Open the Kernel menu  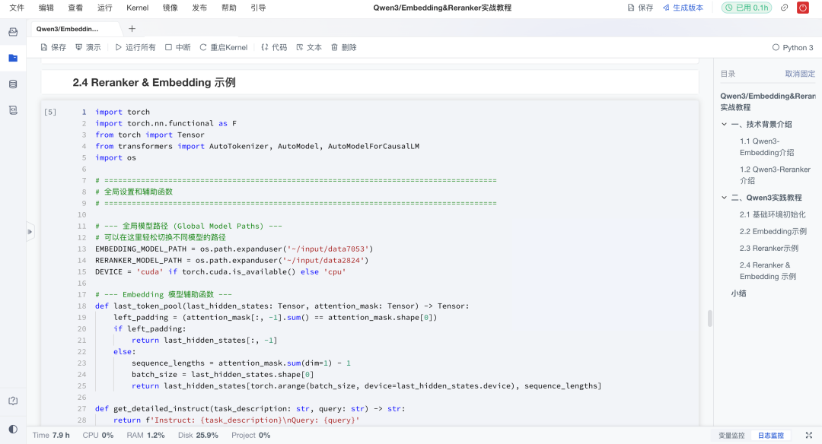(137, 8)
